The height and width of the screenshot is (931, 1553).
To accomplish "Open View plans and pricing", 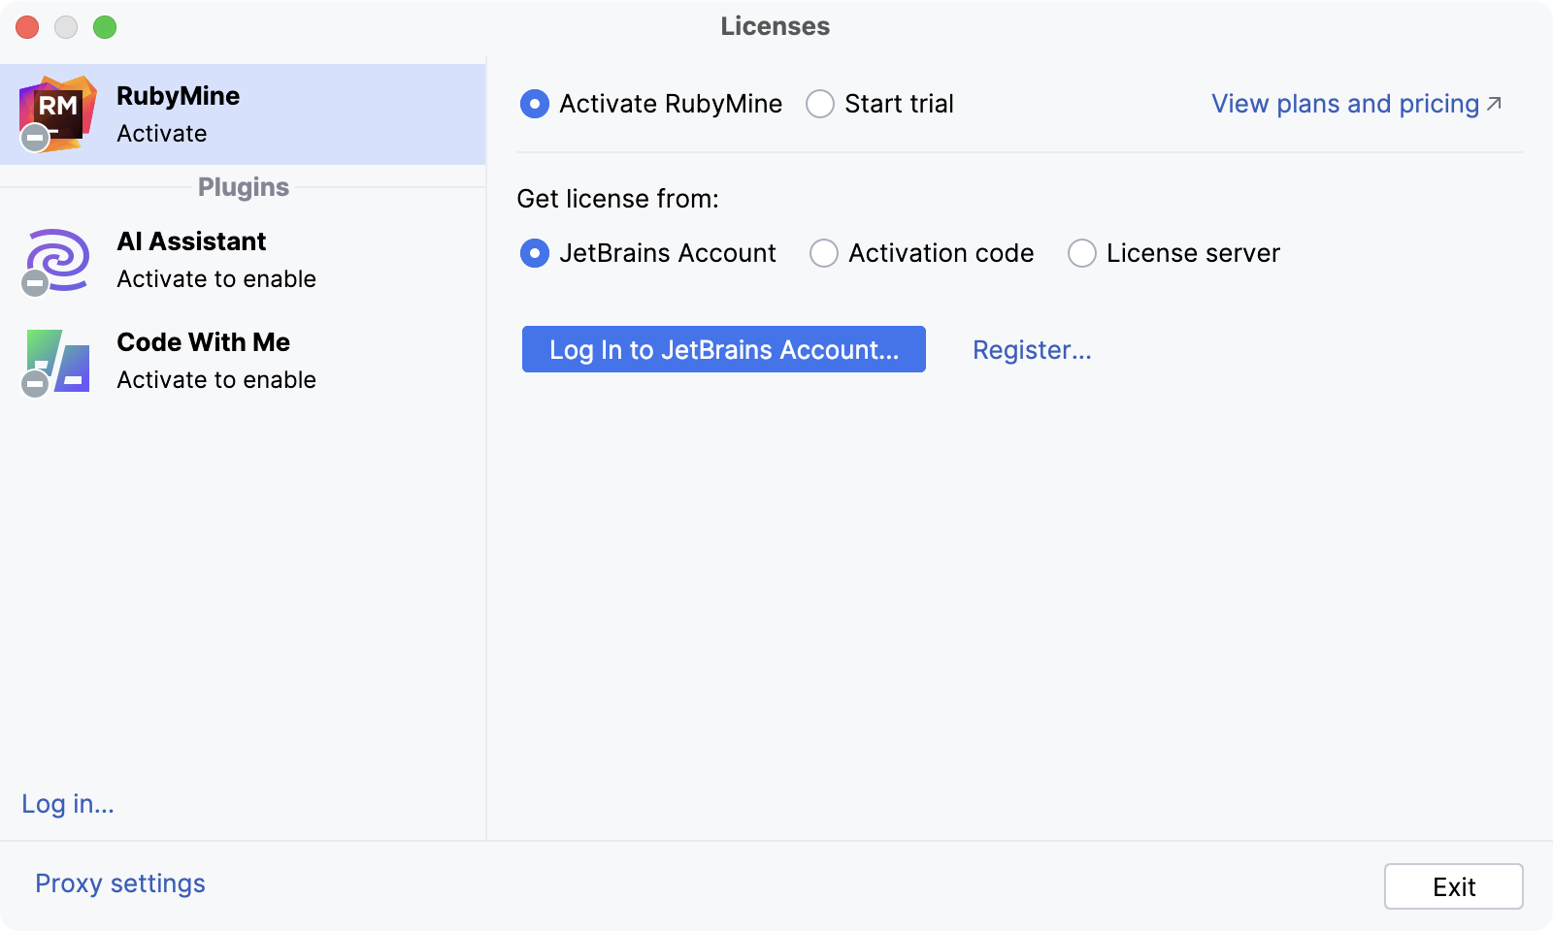I will 1342,104.
